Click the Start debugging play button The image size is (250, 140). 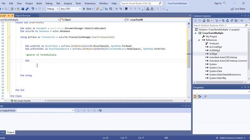click(84, 9)
